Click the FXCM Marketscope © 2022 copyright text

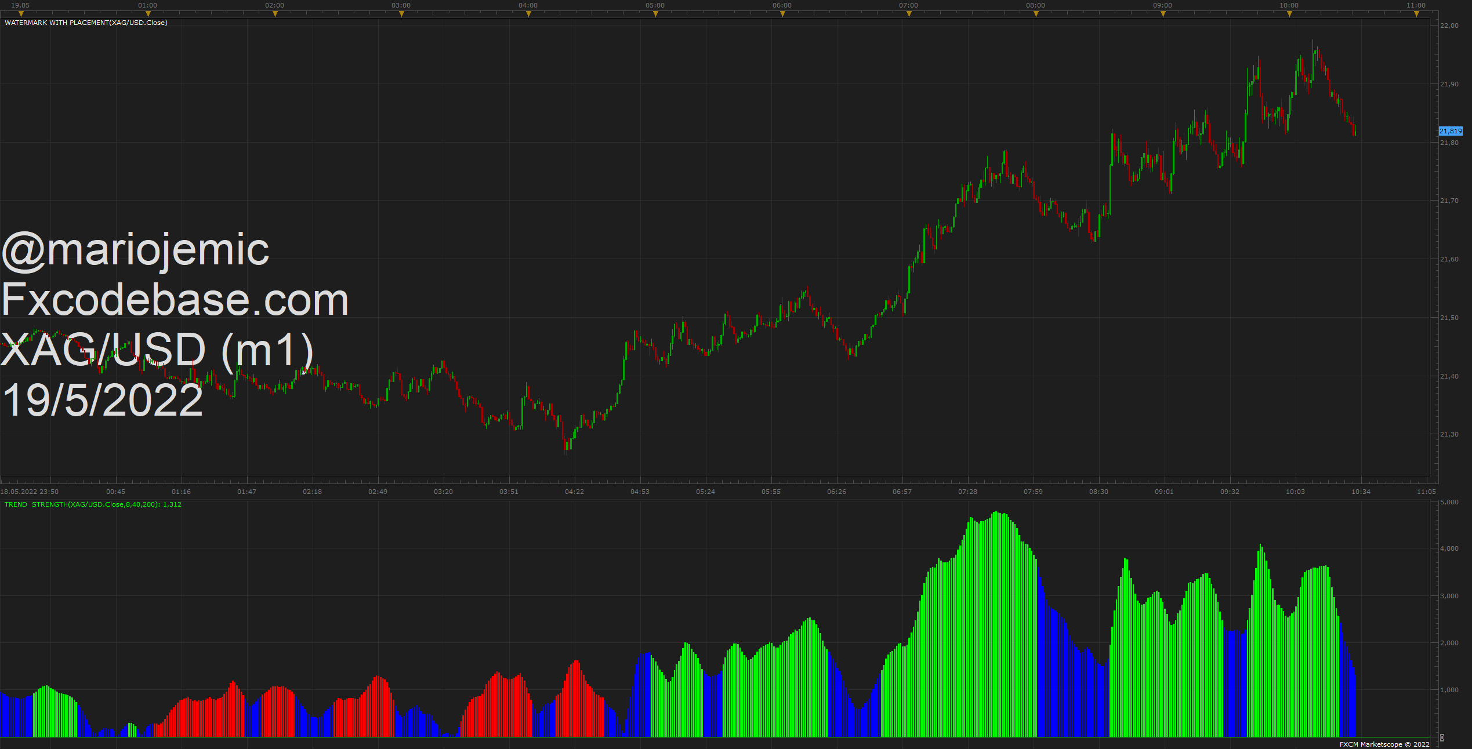[x=1384, y=744]
